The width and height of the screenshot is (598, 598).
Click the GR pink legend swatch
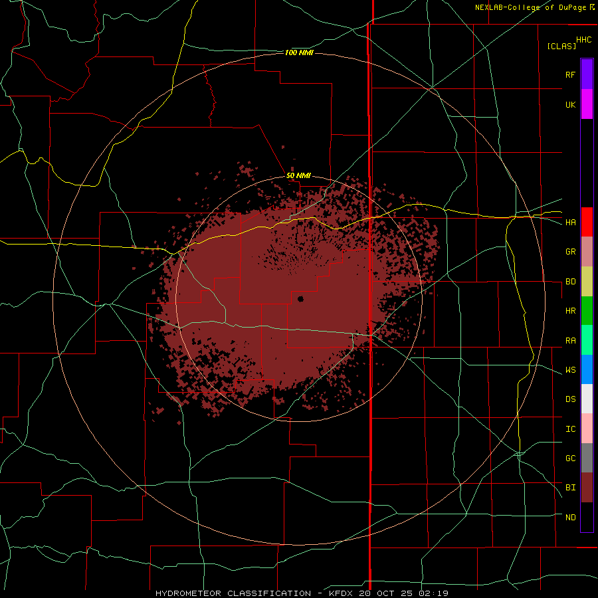coord(587,252)
